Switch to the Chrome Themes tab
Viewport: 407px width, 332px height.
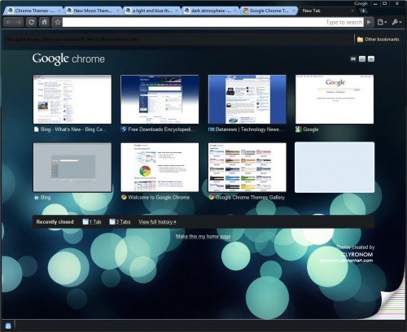click(34, 11)
